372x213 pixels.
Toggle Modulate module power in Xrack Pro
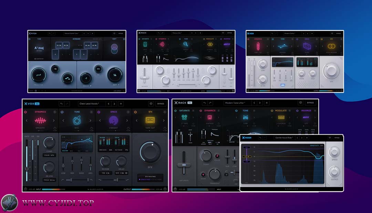(x=272, y=111)
